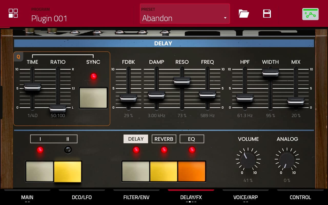Click the Plugin 001 program name
The height and width of the screenshot is (205, 328).
pos(49,18)
